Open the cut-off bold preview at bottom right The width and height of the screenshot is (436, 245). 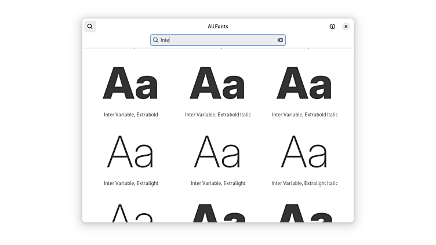304,213
